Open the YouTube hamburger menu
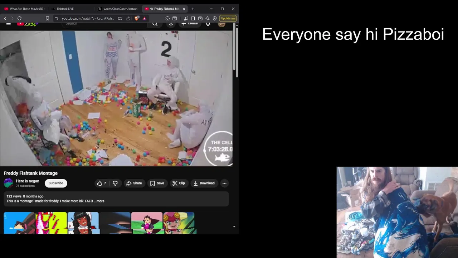Viewport: 458px width, 258px height. tap(8, 24)
